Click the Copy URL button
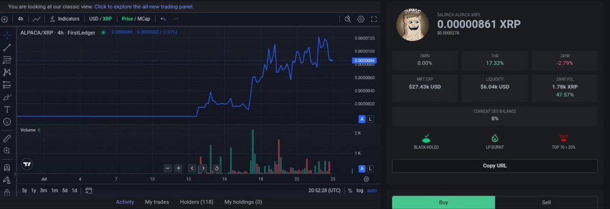This screenshot has width=610, height=209. (495, 166)
